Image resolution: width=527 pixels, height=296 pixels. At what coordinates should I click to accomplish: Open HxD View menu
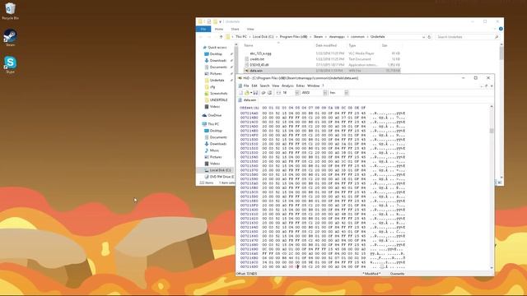(x=276, y=86)
